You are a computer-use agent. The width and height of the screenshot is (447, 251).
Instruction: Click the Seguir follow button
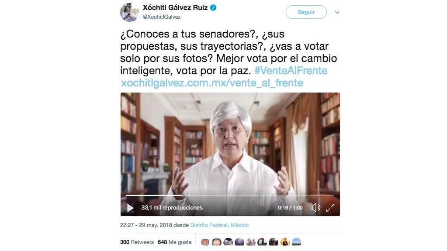pos(306,12)
